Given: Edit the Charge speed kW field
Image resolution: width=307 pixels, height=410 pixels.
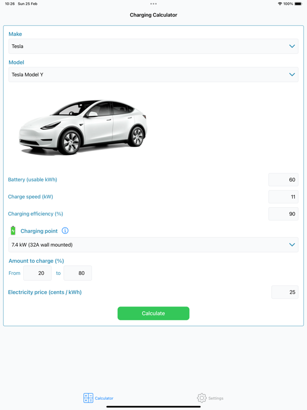Looking at the screenshot, I should point(283,196).
